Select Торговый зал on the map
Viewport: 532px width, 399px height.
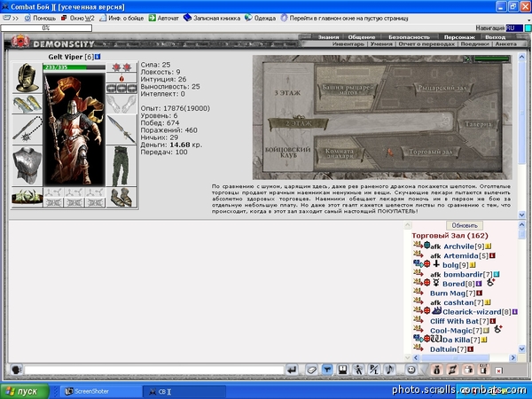431,152
